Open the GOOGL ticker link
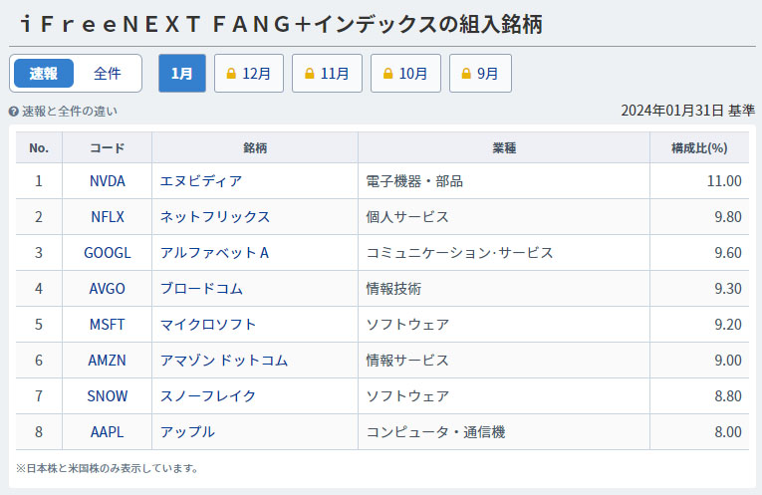Viewport: 762px width, 495px height. click(107, 253)
